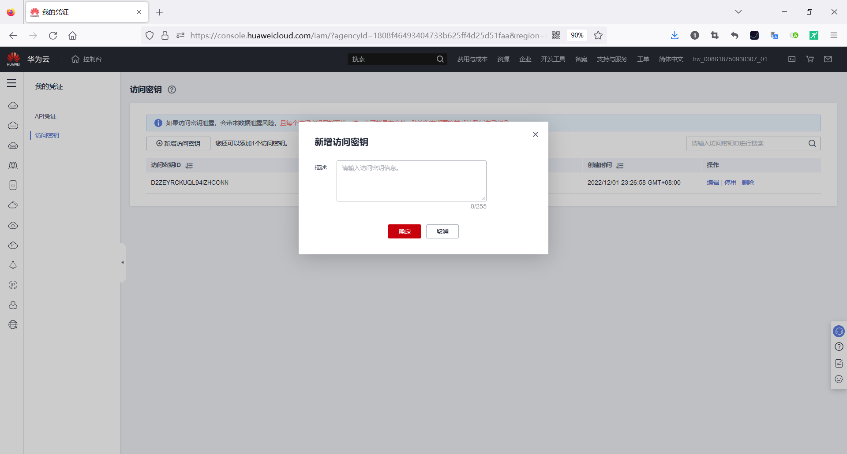Open the 资源 menu
847x454 pixels.
[503, 59]
